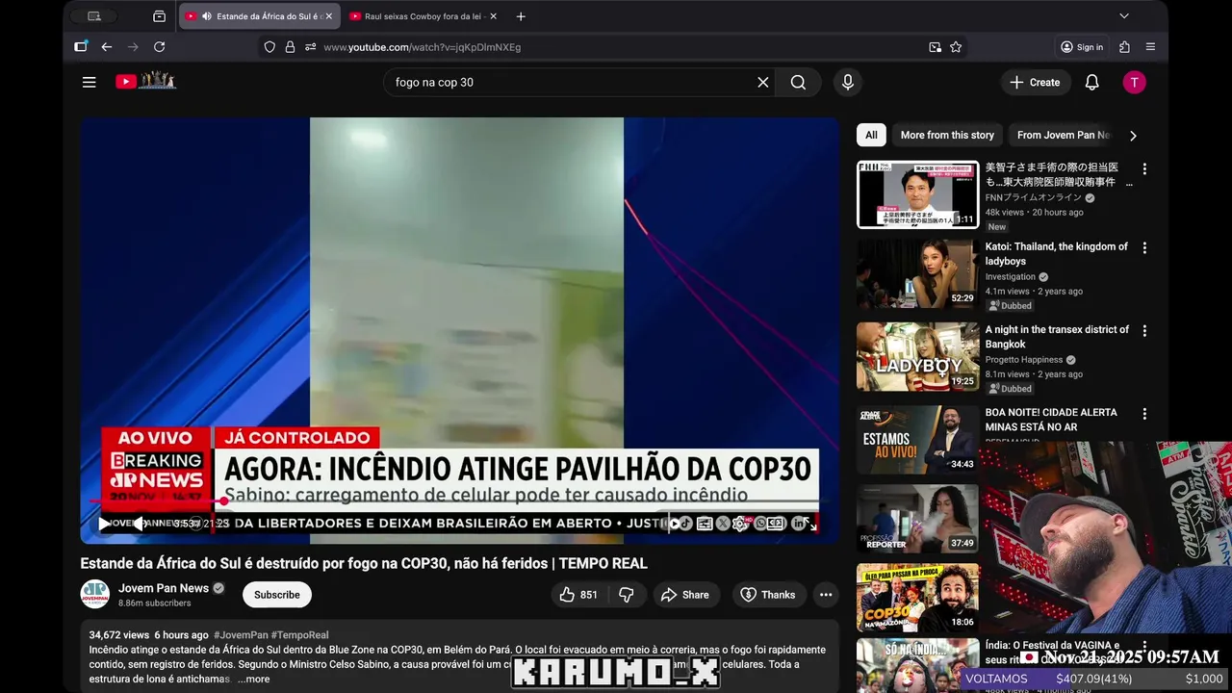
Task: Go to the YouTube home logo
Action: coord(146,82)
